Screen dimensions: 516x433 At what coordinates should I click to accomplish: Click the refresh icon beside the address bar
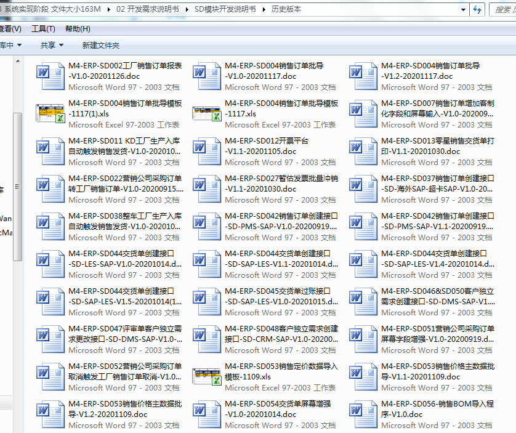[x=476, y=9]
